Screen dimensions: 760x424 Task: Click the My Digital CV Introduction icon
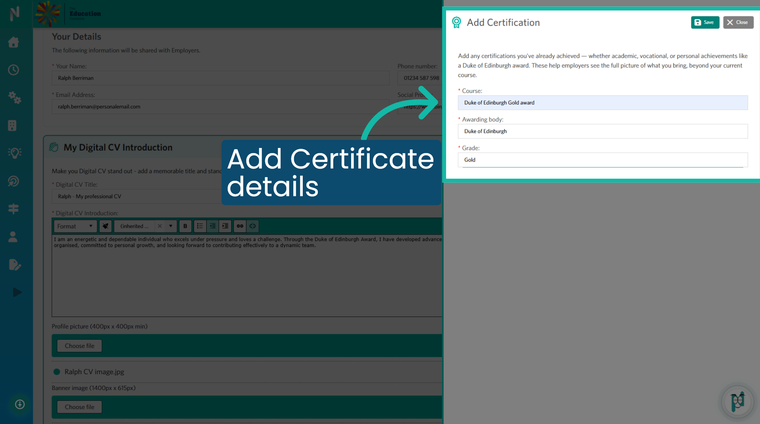click(54, 148)
